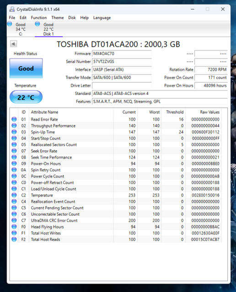Open the Theme menu
Viewport: 236px width, 292px height.
tap(58, 18)
